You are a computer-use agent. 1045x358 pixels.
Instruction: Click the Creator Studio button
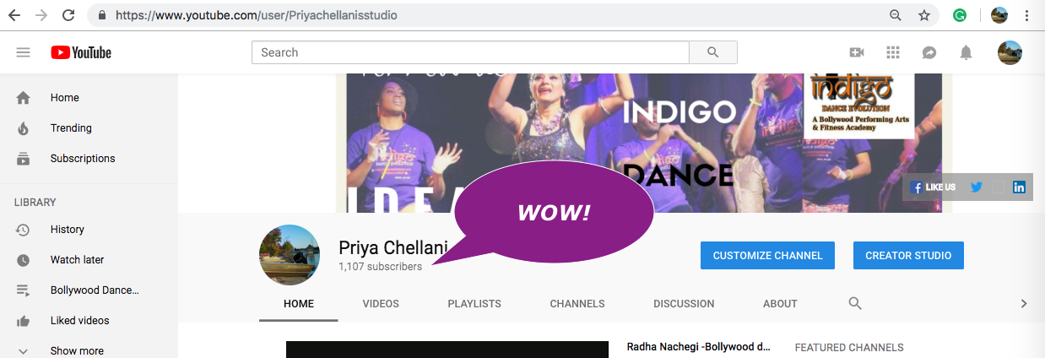click(908, 256)
